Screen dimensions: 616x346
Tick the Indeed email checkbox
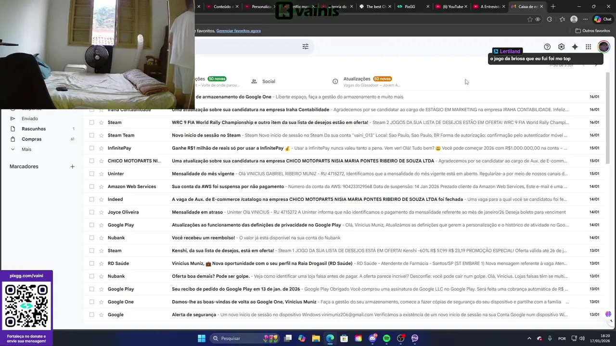pyautogui.click(x=91, y=199)
